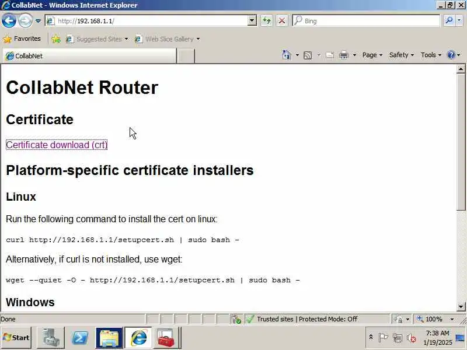This screenshot has height=350, width=467.
Task: Click the scrollbar up arrow
Action: [461, 69]
